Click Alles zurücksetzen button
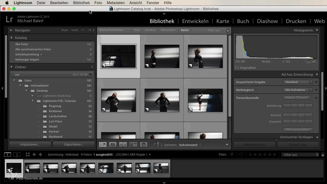The width and height of the screenshot is (327, 184). click(x=298, y=130)
